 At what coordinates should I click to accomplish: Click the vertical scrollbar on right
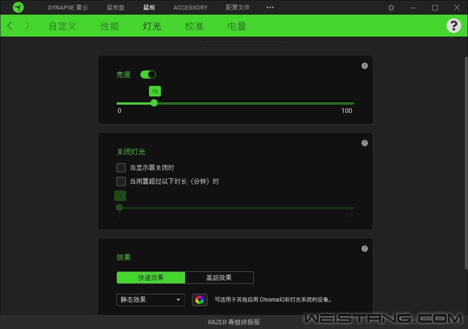tap(466, 163)
